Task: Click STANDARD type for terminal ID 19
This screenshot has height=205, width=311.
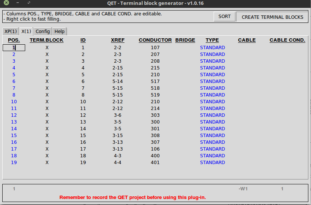Action: coord(212,163)
